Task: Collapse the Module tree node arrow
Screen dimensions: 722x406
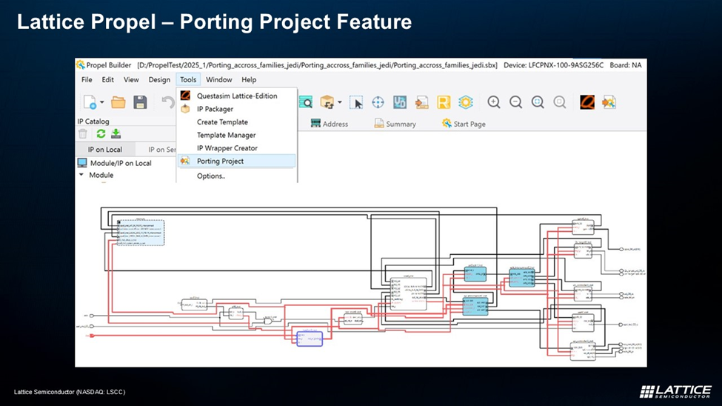Action: pos(81,175)
